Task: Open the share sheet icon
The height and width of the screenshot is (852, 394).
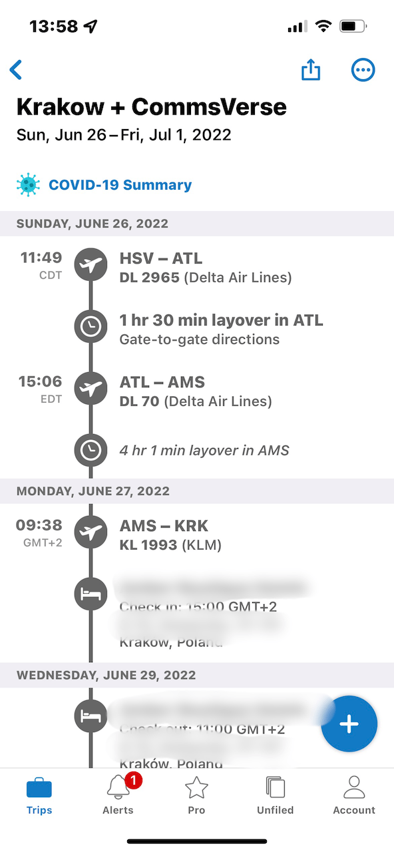Action: tap(310, 69)
